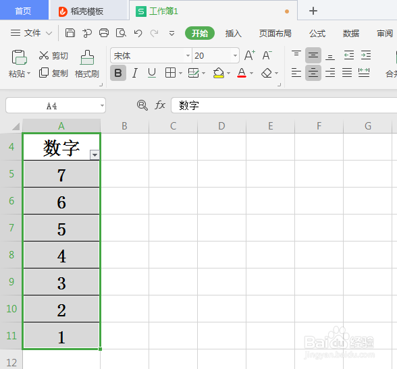The width and height of the screenshot is (397, 369).
Task: Increase font size with A+ icon
Action: point(249,55)
